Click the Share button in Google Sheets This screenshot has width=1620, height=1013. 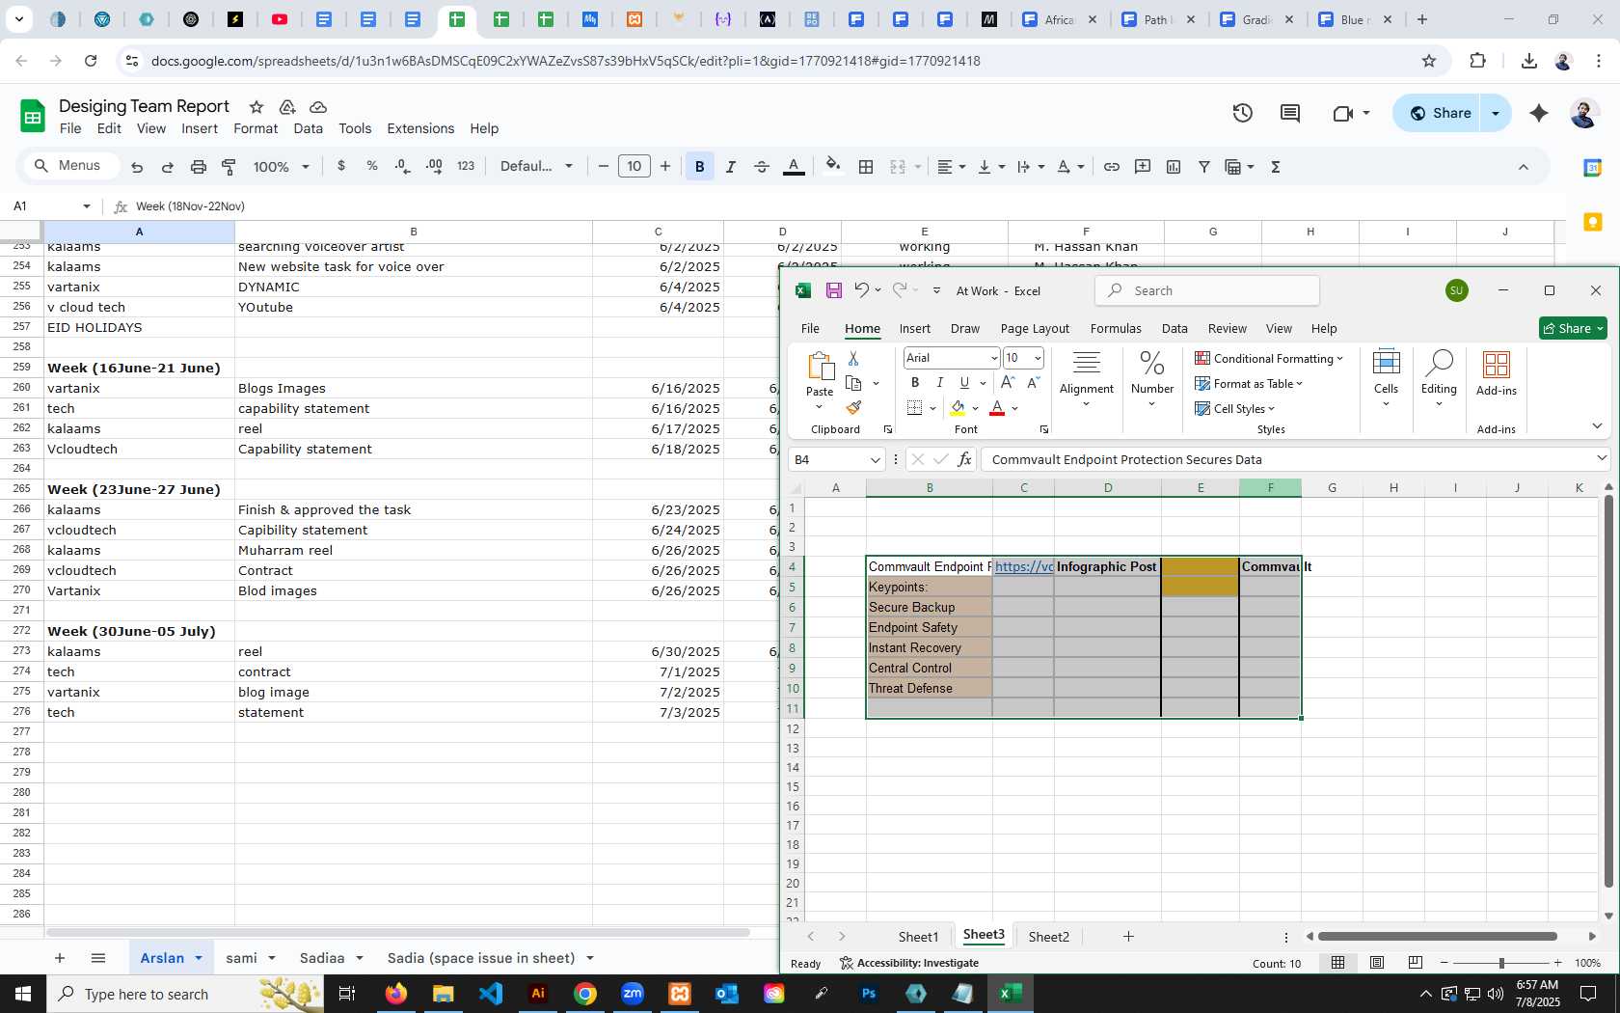click(x=1441, y=113)
